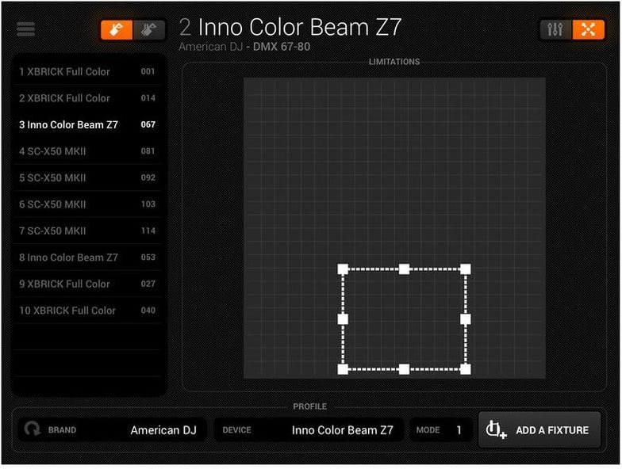Screen dimensions: 622x469
Task: Click the DMX address 001 value
Action: [148, 71]
